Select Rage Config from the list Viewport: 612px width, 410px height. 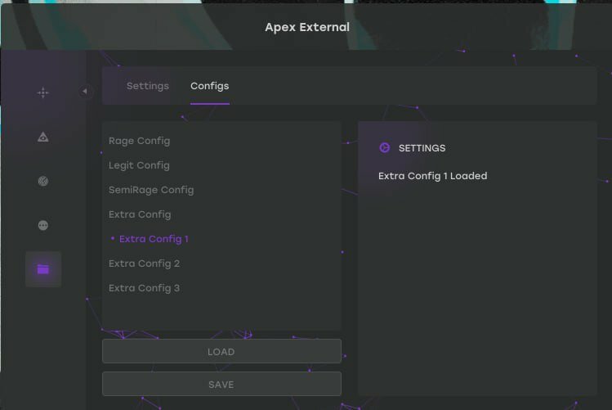[140, 141]
